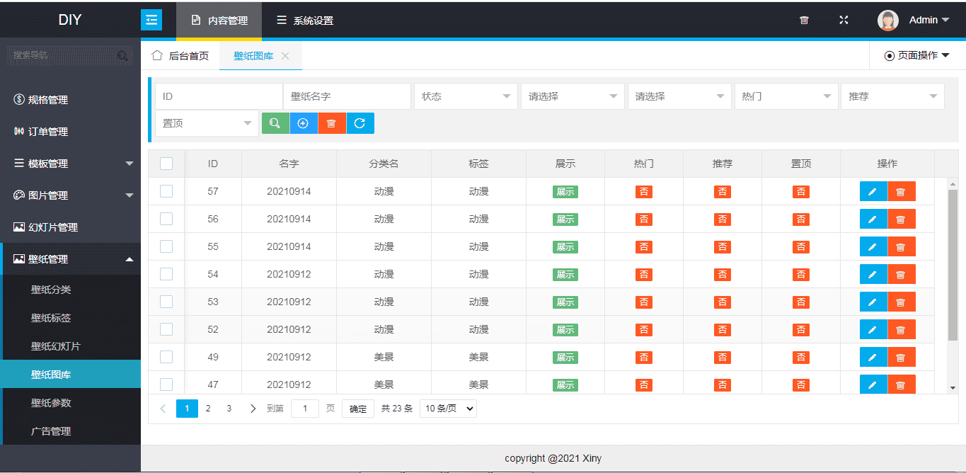Toggle sidebar with the top-left menu icon
Viewport: 966px width, 473px height.
pyautogui.click(x=151, y=21)
